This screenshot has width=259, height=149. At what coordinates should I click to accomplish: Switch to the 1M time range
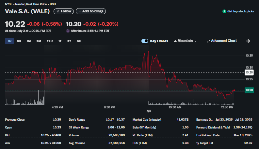29,41
